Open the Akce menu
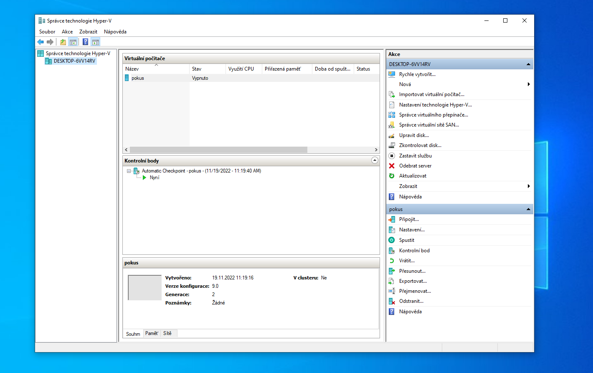 (x=67, y=32)
